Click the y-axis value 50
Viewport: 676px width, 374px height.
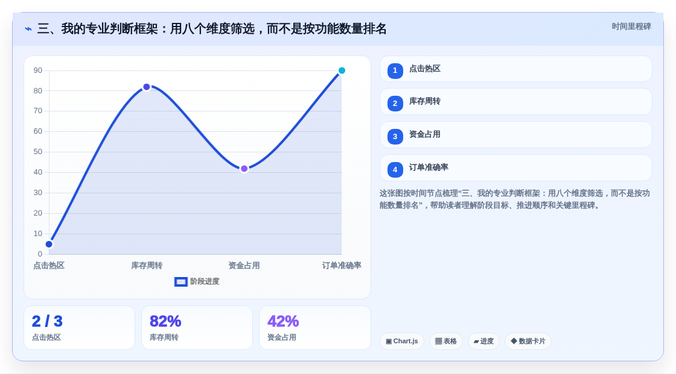(38, 152)
